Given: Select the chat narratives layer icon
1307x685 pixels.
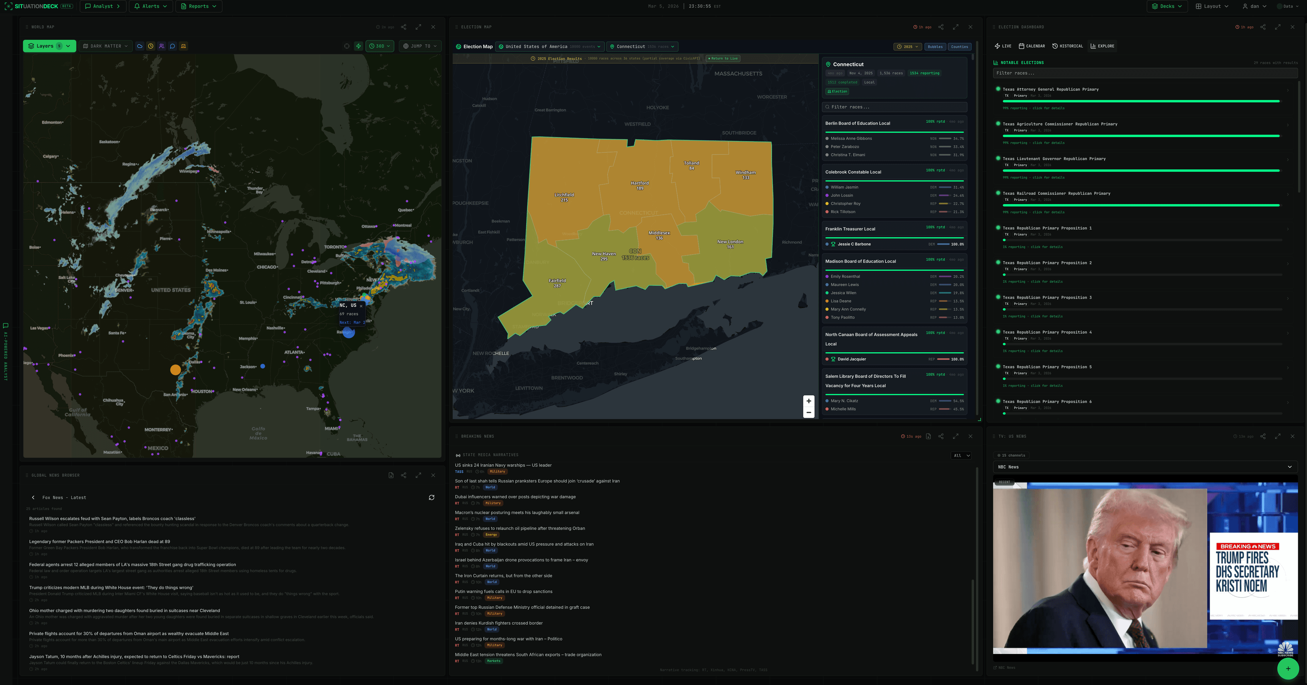Looking at the screenshot, I should pos(173,46).
